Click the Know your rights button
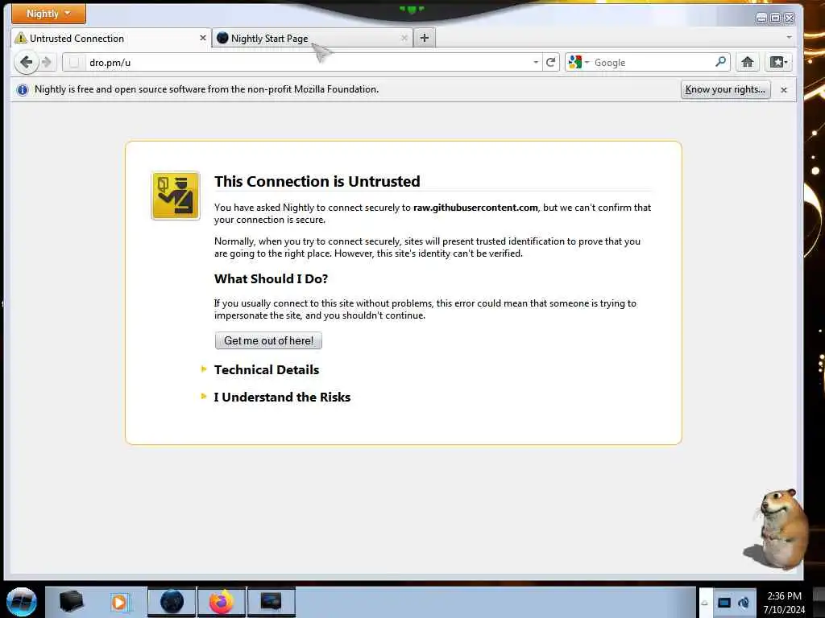Screen dimensions: 825x618 coord(725,89)
